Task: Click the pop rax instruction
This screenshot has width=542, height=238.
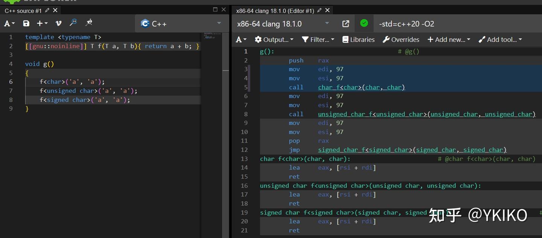Action: [x=309, y=141]
